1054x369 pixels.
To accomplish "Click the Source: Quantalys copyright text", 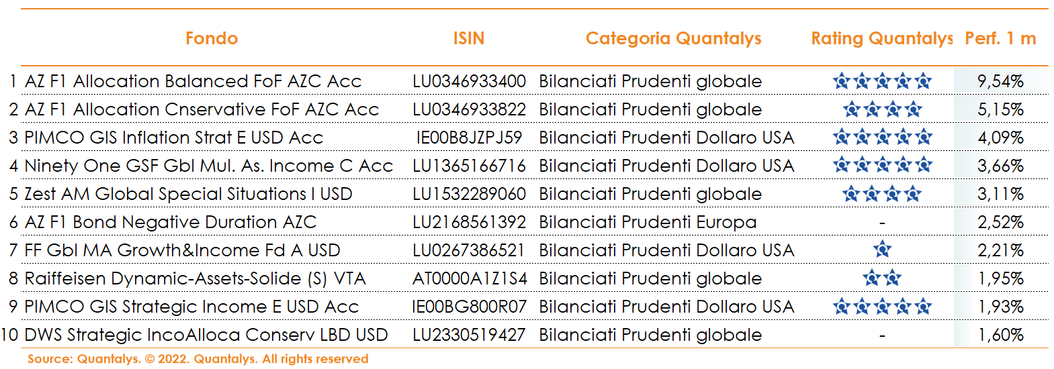I will 198,359.
